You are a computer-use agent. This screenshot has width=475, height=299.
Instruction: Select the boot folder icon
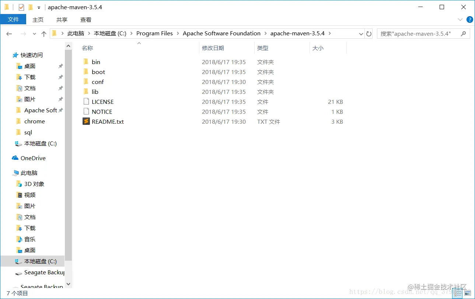(x=86, y=72)
